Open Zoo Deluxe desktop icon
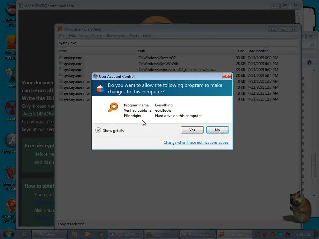The width and height of the screenshot is (319, 239). pyautogui.click(x=10, y=48)
